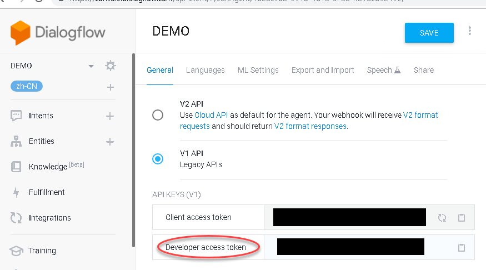This screenshot has width=486, height=270.
Task: Click the sidebar vertical scrollbar
Action: point(134,151)
